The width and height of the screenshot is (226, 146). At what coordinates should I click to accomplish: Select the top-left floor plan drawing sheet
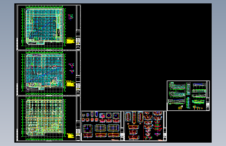[48, 27]
